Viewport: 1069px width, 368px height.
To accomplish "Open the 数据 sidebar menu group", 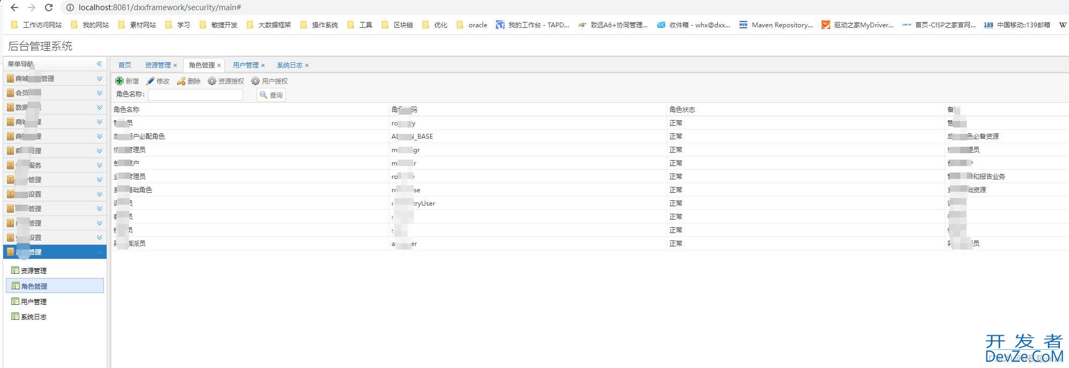I will [55, 107].
